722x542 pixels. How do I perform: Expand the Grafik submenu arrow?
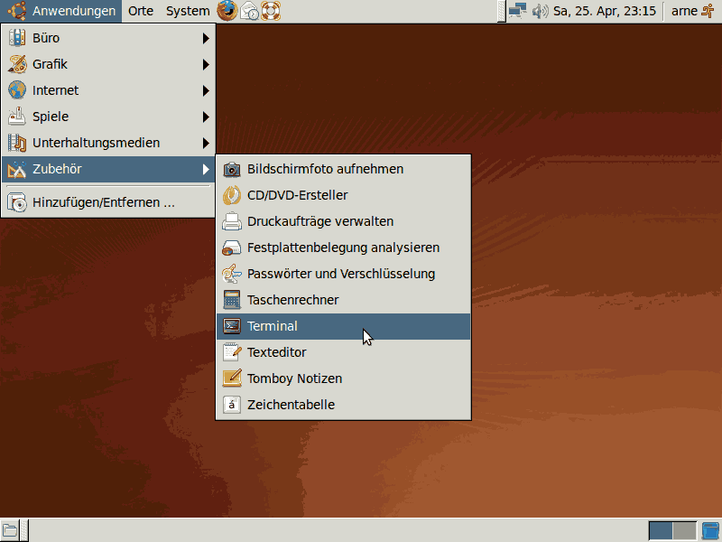tap(206, 64)
